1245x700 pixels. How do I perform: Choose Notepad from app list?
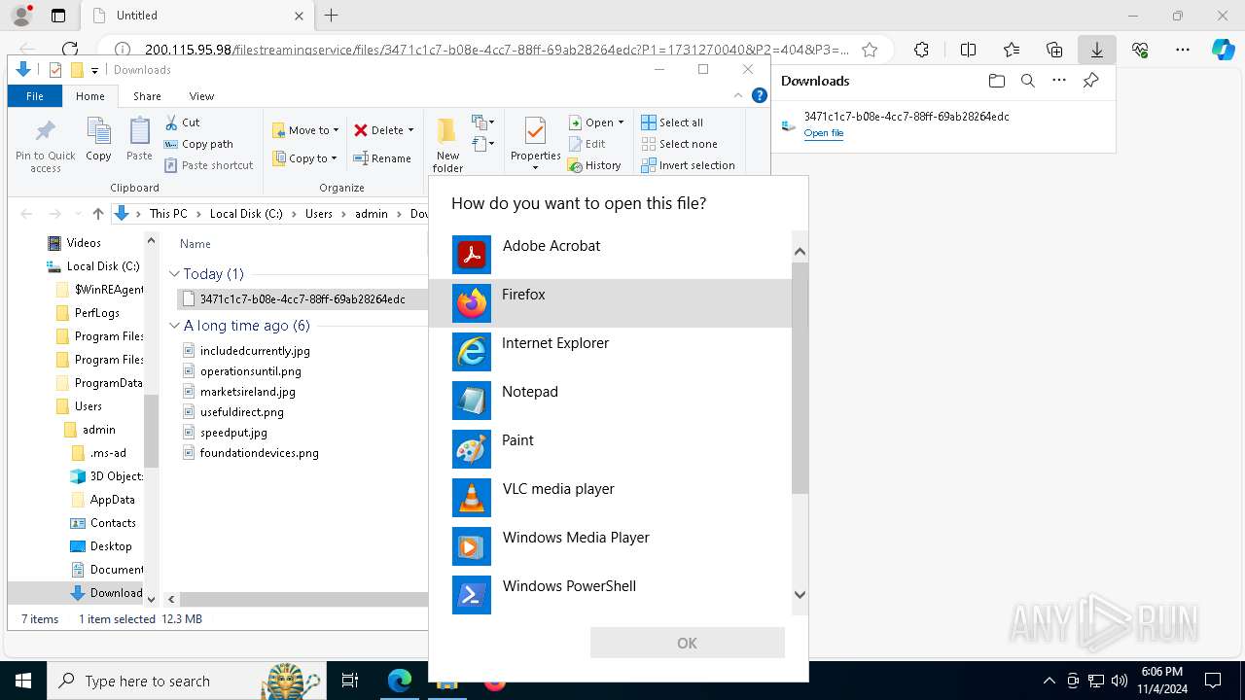[611, 401]
